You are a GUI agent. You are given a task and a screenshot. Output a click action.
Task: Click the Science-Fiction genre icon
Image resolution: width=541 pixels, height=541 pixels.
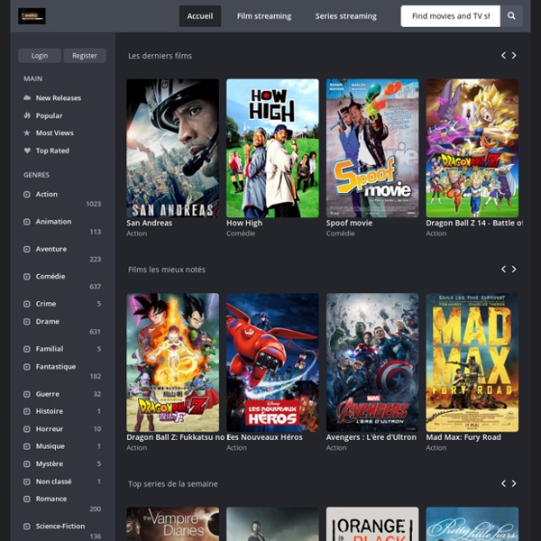26,527
